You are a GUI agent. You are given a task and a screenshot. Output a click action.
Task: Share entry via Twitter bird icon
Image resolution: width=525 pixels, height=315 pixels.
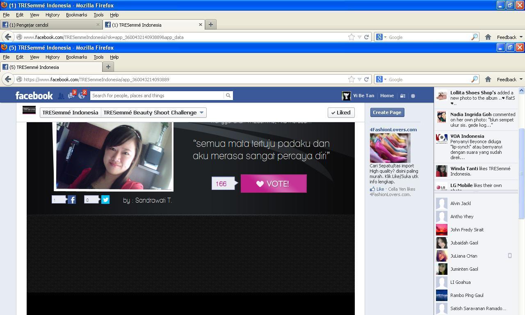click(x=105, y=200)
